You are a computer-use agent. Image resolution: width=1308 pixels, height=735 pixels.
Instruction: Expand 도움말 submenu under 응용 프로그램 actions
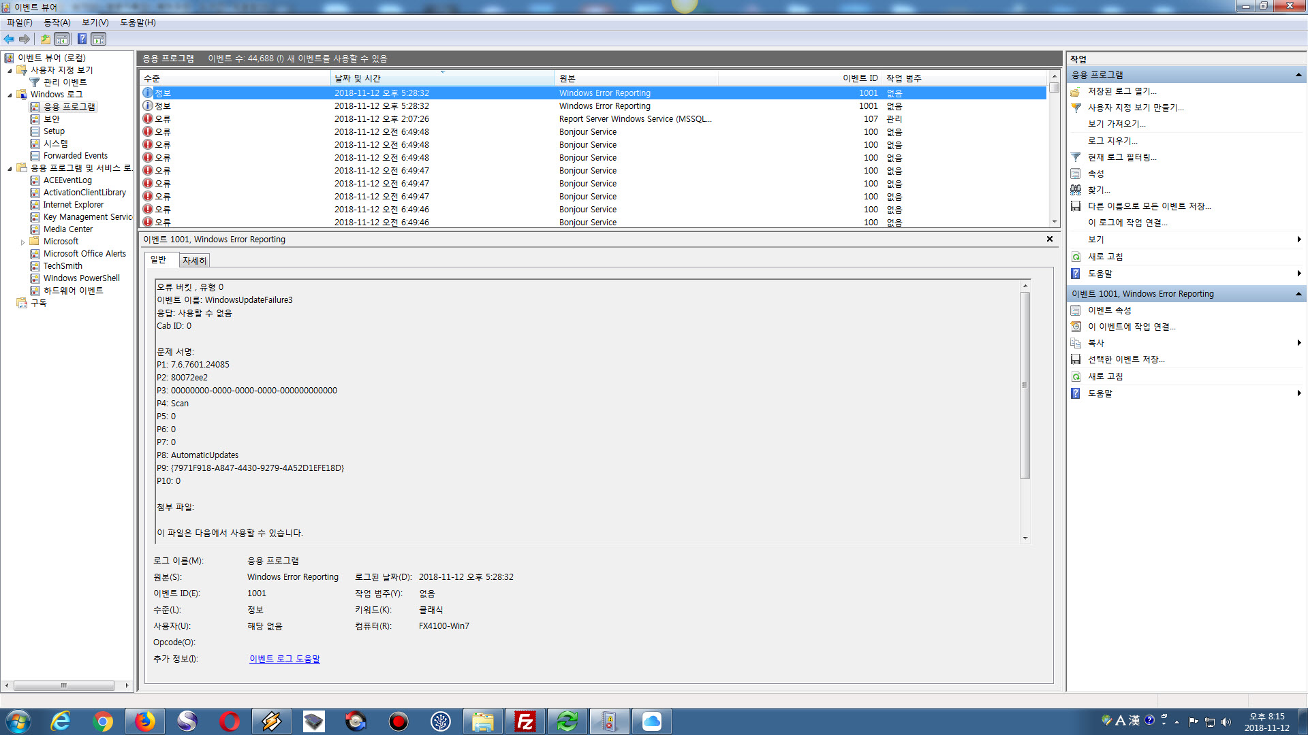[1299, 274]
